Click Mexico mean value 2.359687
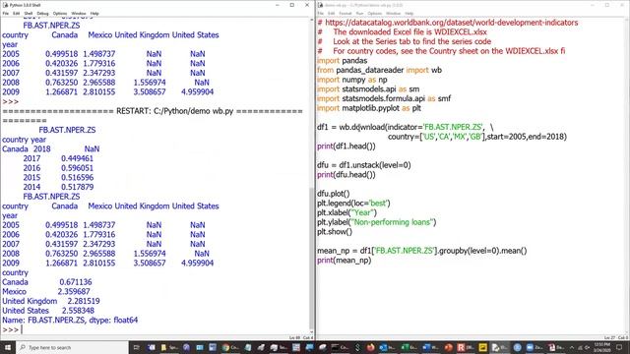 pos(74,291)
